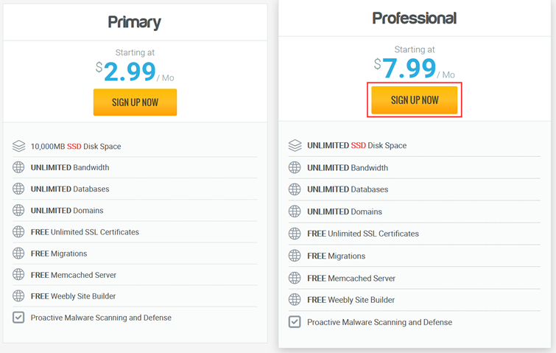The width and height of the screenshot is (556, 353).
Task: Click Primary Malware Scanning checkbox icon
Action: coord(18,317)
